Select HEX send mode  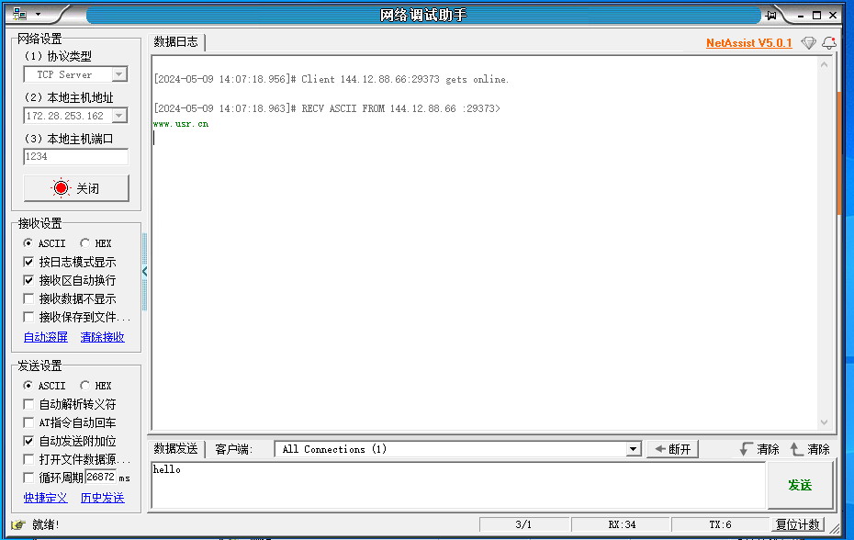pos(84,385)
